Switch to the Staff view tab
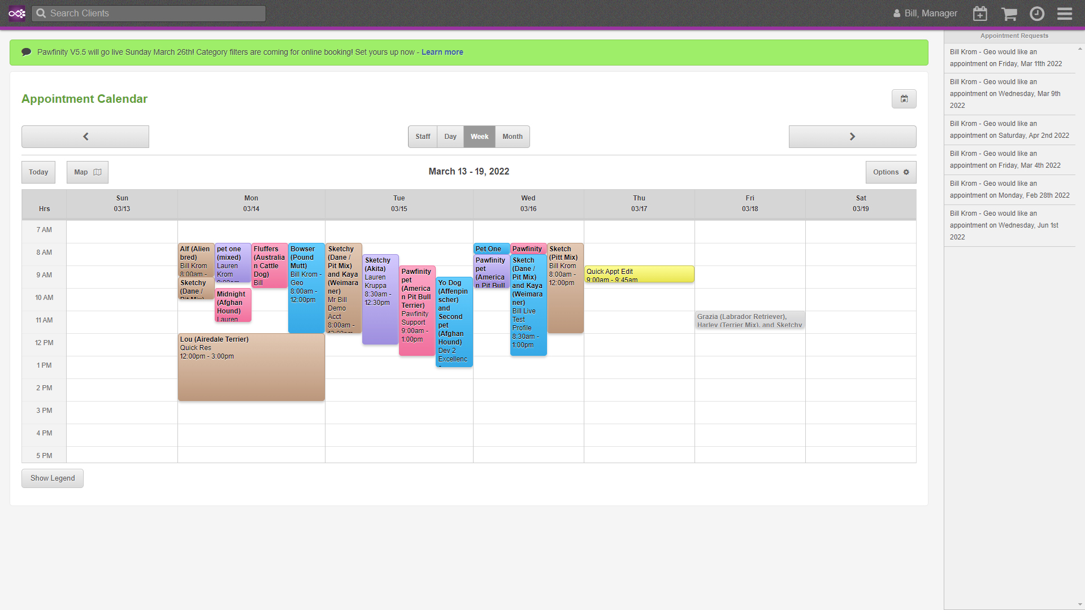 point(423,136)
